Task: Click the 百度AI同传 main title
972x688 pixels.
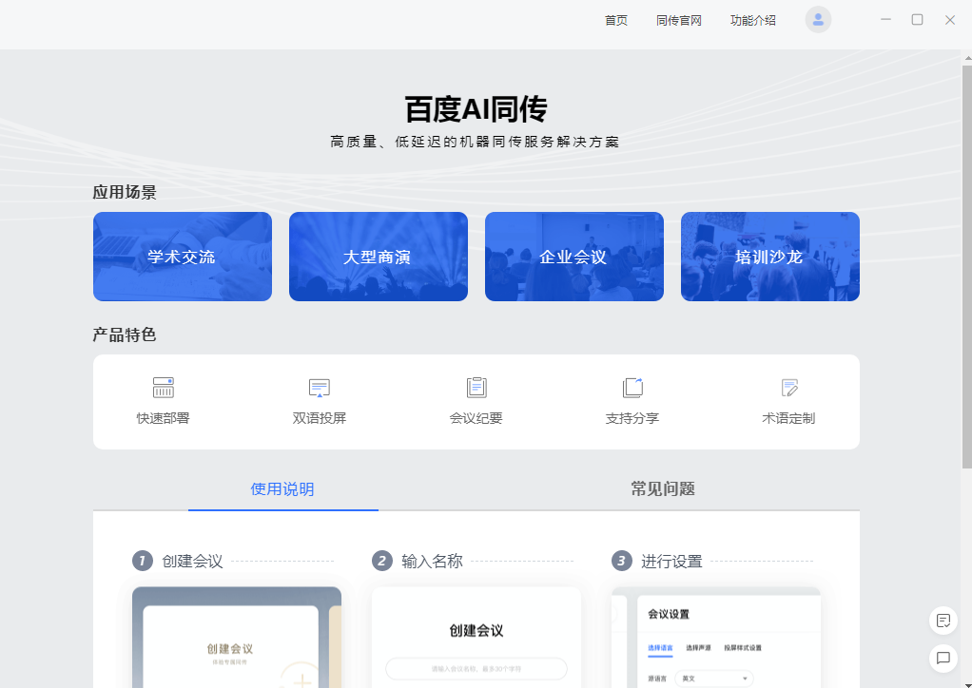Action: (x=476, y=109)
